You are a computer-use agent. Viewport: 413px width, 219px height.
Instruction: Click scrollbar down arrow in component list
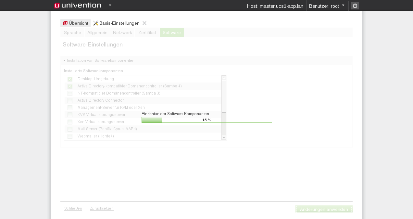tap(224, 138)
